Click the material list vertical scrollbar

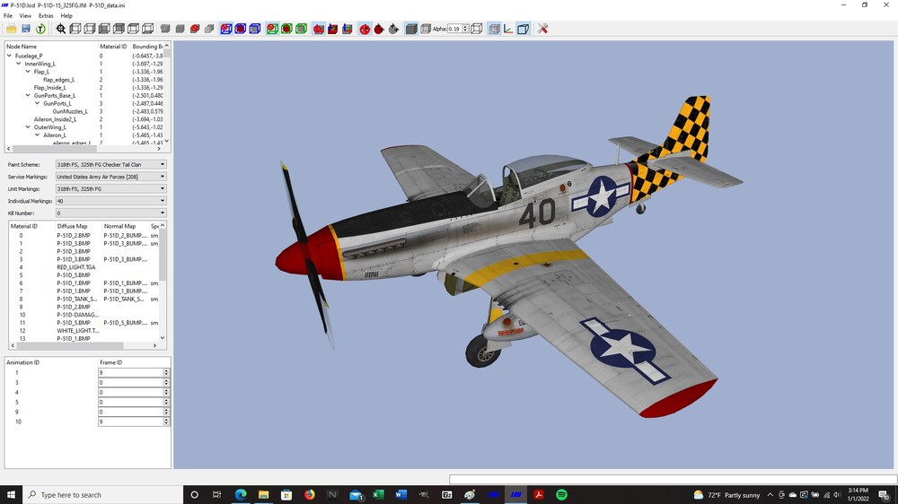163,282
